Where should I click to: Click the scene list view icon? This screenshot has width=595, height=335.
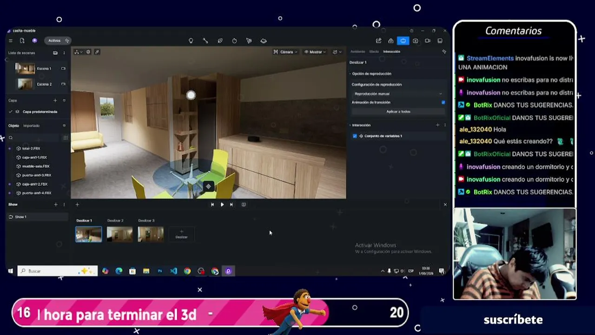pyautogui.click(x=55, y=53)
